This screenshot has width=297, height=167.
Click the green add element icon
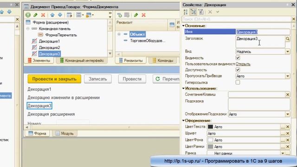[x=28, y=15]
